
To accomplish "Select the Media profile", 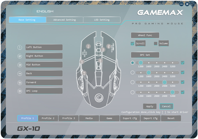I will pyautogui.click(x=89, y=118).
